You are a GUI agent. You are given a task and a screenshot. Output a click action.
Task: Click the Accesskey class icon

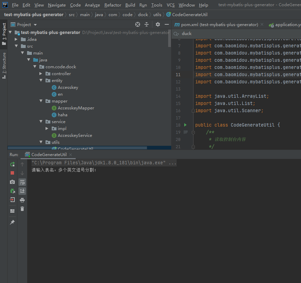coord(54,87)
